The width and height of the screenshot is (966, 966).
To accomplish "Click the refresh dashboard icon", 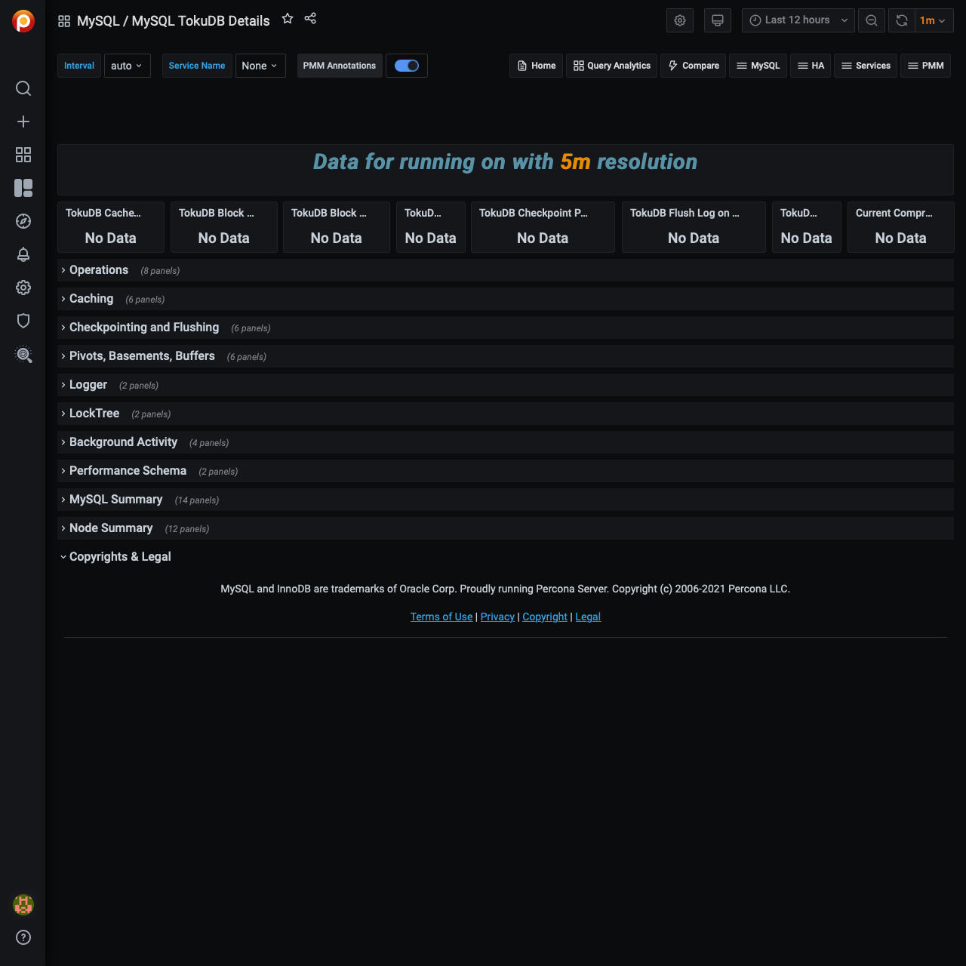I will [902, 20].
